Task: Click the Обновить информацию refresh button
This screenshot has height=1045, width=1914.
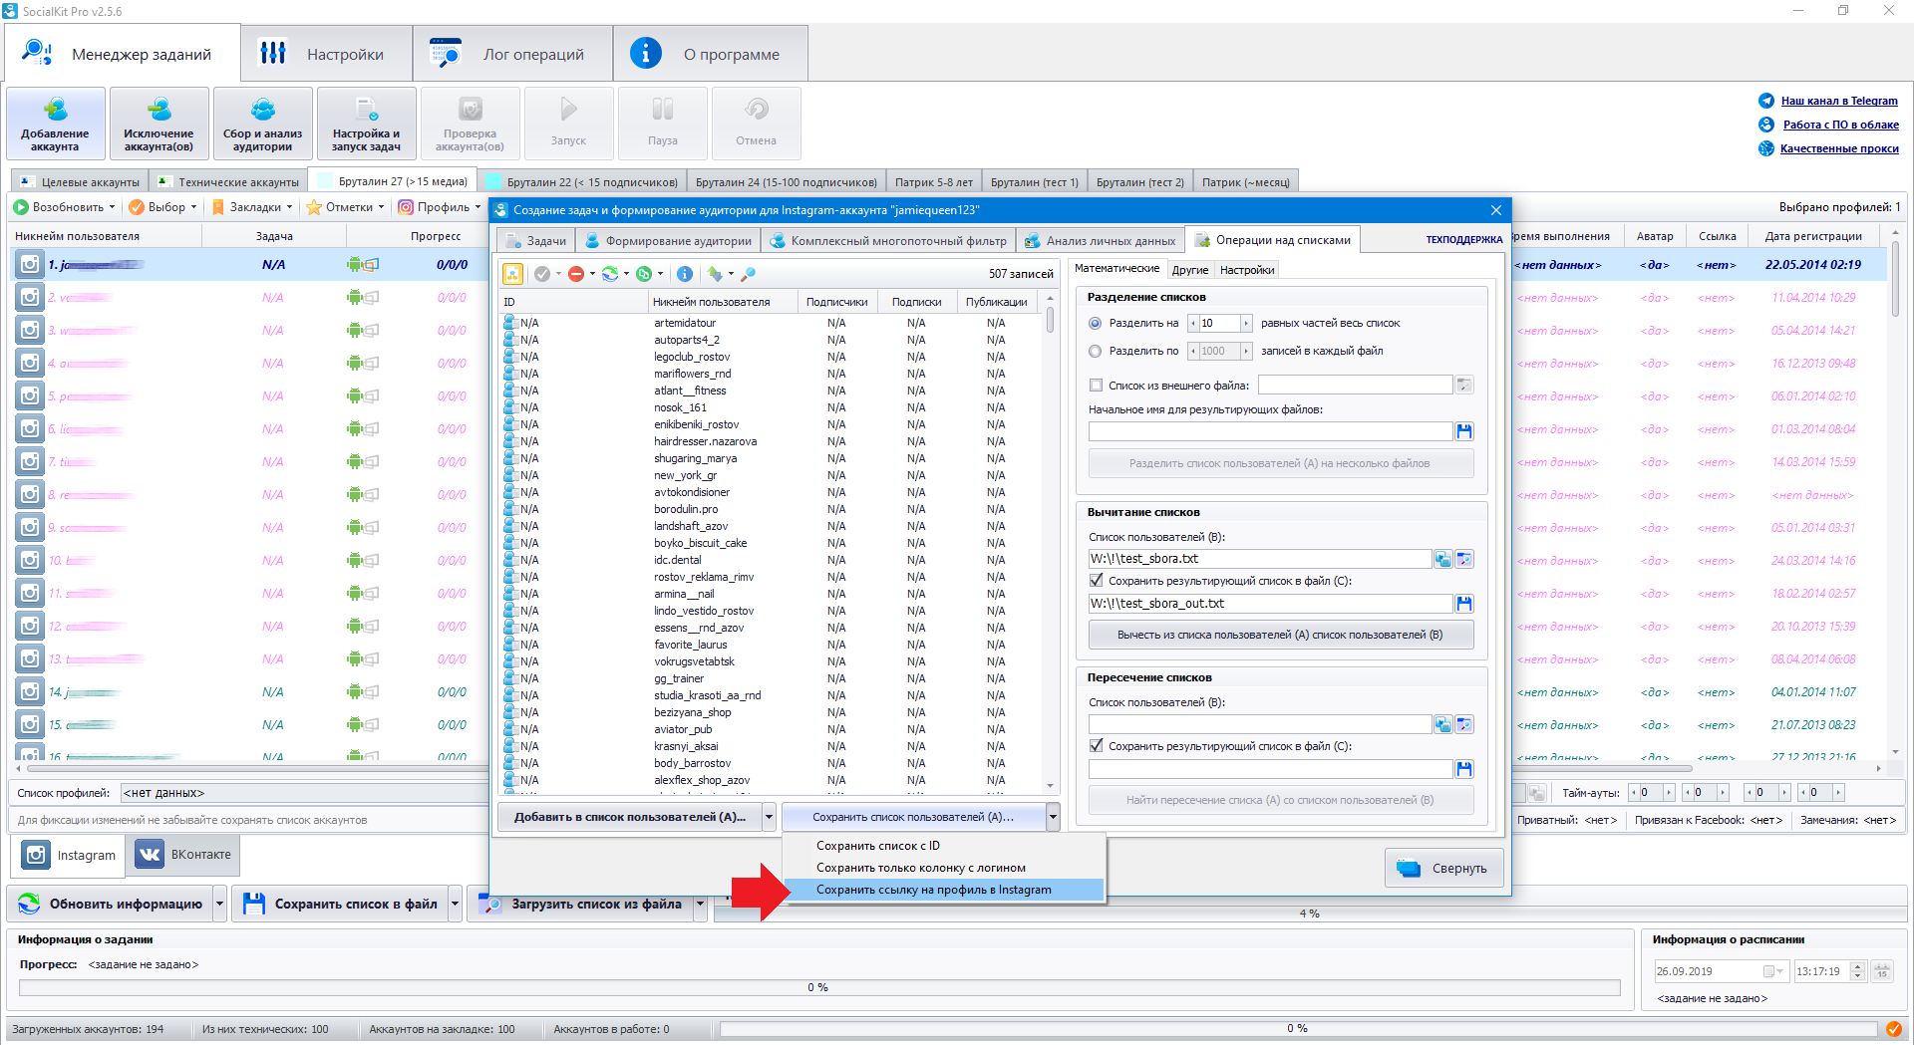Action: pyautogui.click(x=111, y=904)
